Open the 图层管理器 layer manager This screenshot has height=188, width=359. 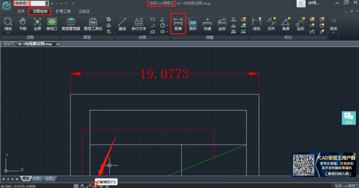[x=71, y=24]
